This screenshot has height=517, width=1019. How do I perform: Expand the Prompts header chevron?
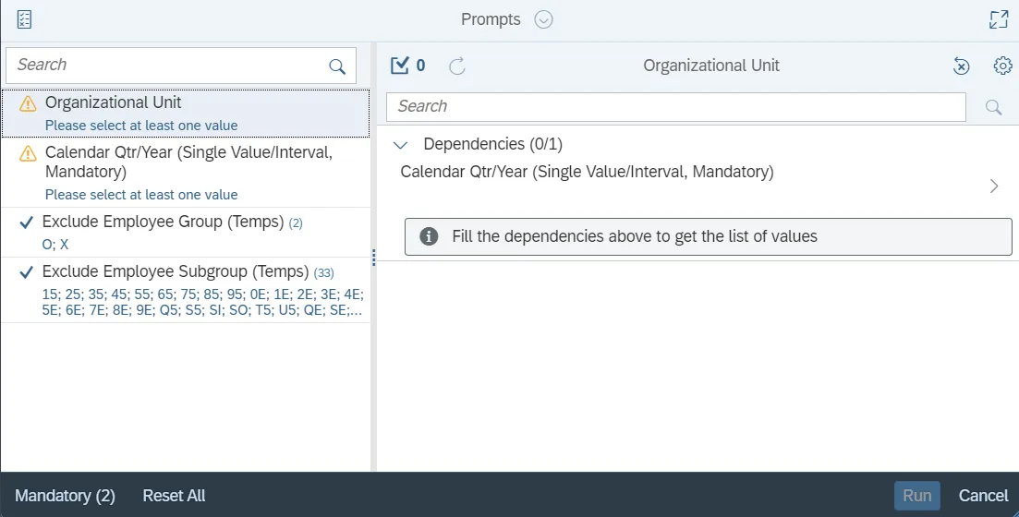pyautogui.click(x=543, y=19)
